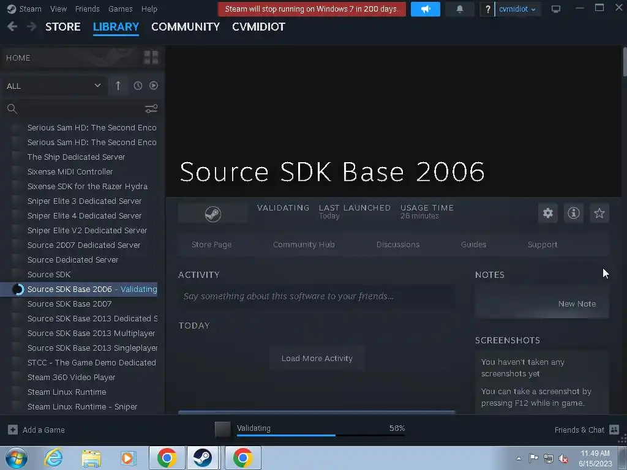Click the question mark help icon

(487, 9)
